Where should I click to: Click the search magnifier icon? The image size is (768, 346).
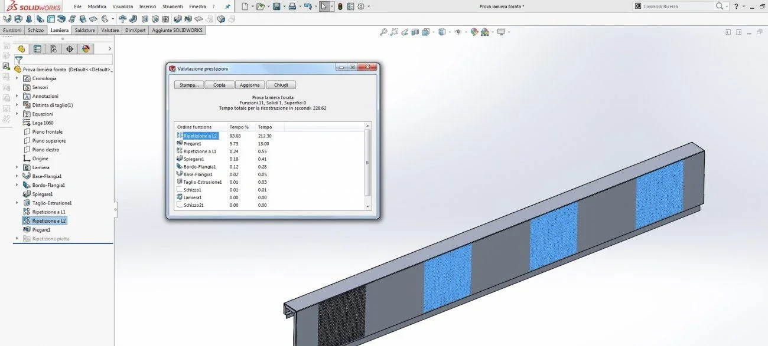coord(719,6)
